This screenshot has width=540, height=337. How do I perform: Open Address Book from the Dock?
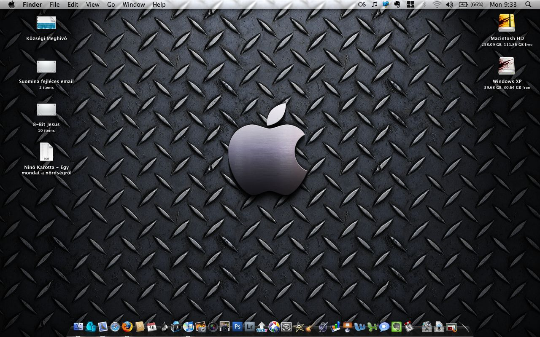tap(140, 326)
